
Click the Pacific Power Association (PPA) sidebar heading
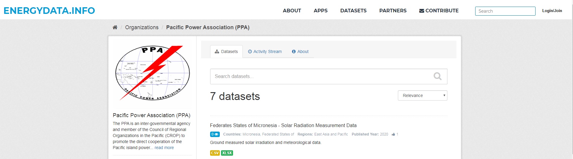pos(152,115)
